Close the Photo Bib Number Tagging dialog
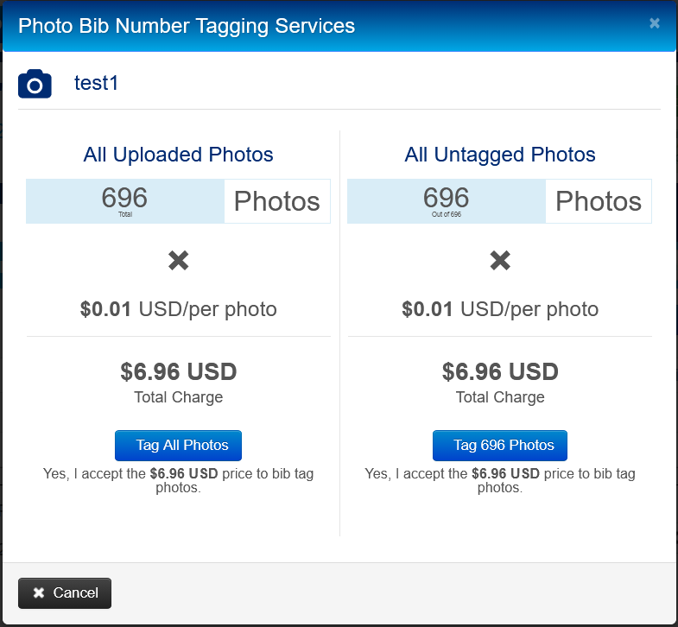 pos(655,23)
